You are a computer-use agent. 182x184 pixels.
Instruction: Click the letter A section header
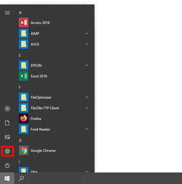click(x=20, y=13)
